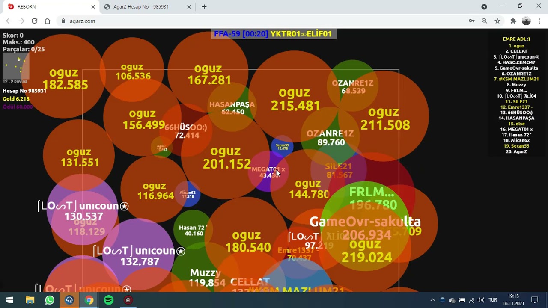
Task: Click the HASANPAŞA 62.450 cell
Action: (232, 108)
